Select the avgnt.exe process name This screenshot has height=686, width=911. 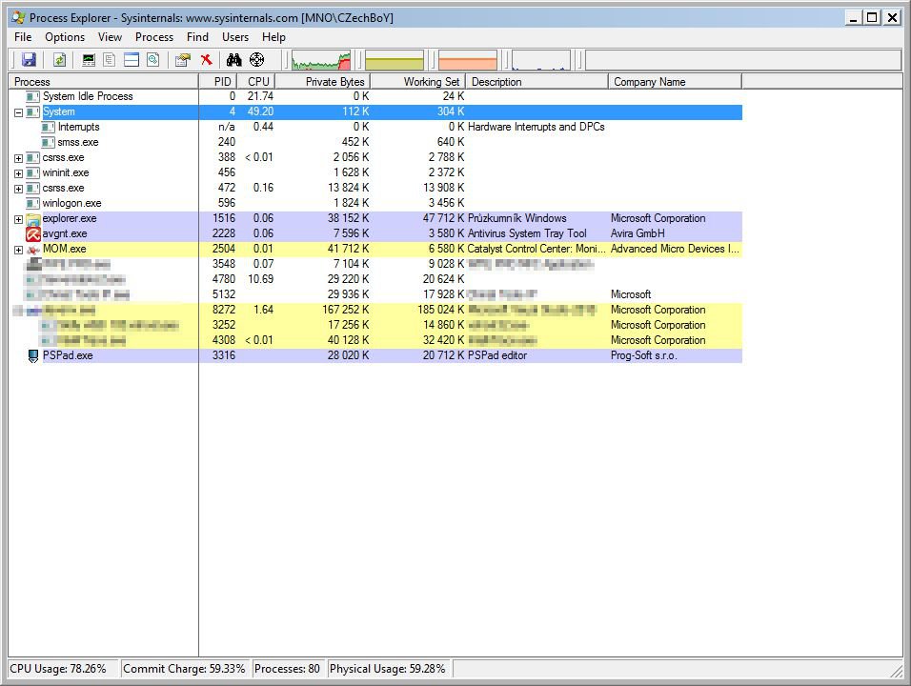click(x=65, y=233)
